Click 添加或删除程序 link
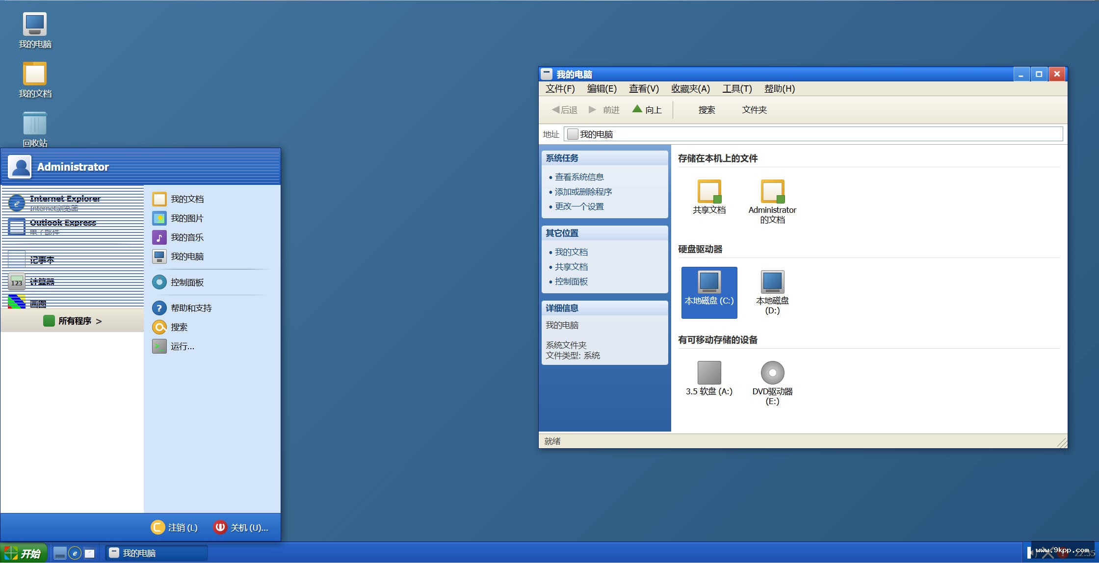 (583, 192)
